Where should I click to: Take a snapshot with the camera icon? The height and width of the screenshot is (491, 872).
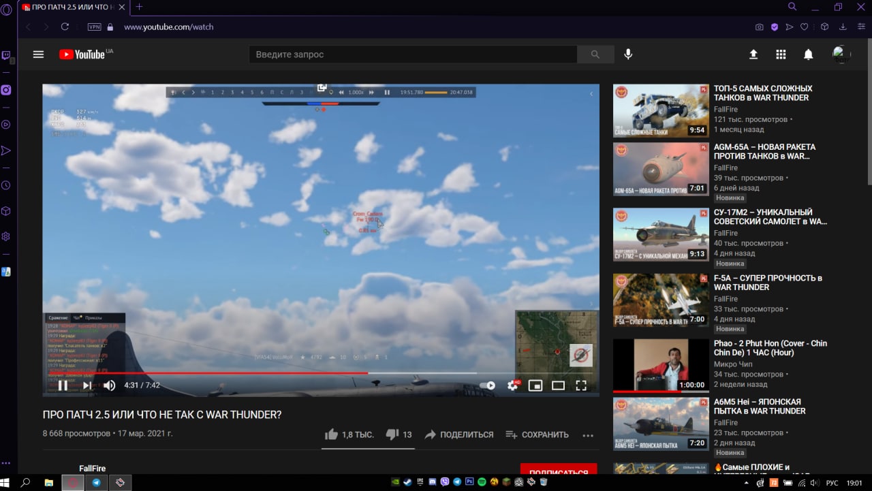(x=760, y=27)
